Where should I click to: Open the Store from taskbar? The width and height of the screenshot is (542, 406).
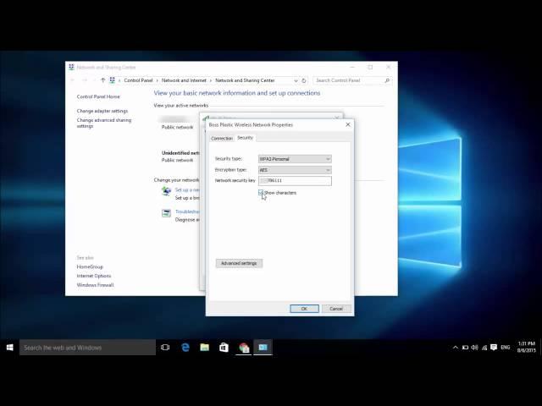tap(224, 348)
